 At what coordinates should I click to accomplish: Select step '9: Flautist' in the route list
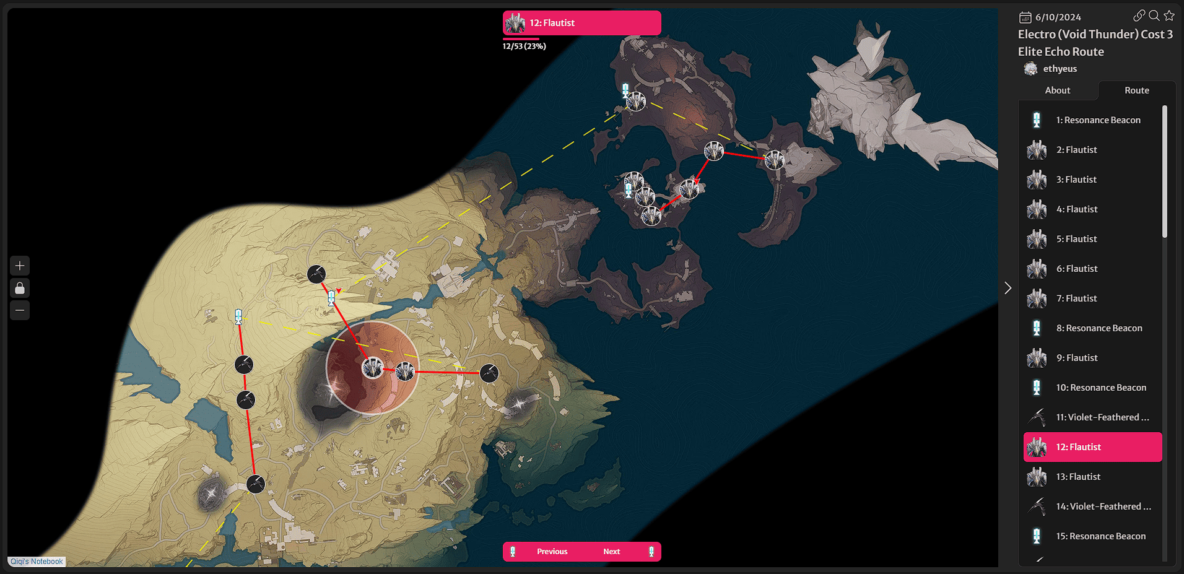[x=1093, y=358]
